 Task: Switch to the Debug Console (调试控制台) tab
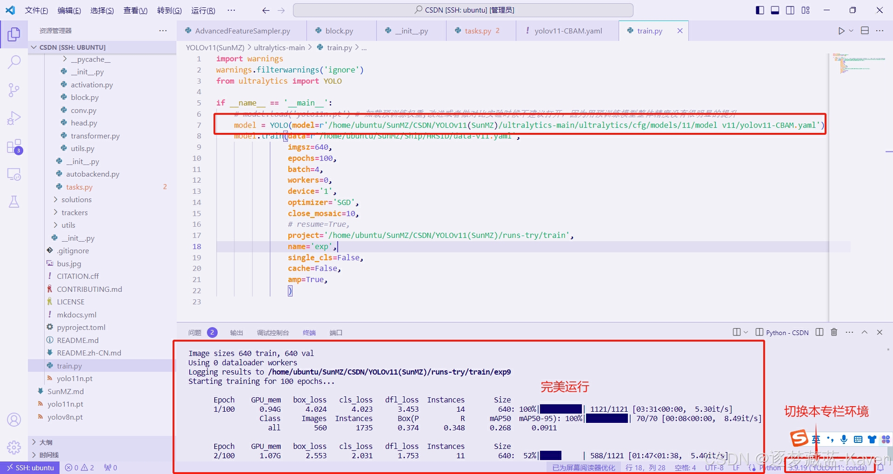273,333
